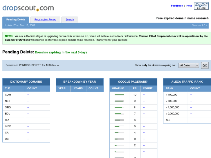Click the PageRank 10 count link

144,95
